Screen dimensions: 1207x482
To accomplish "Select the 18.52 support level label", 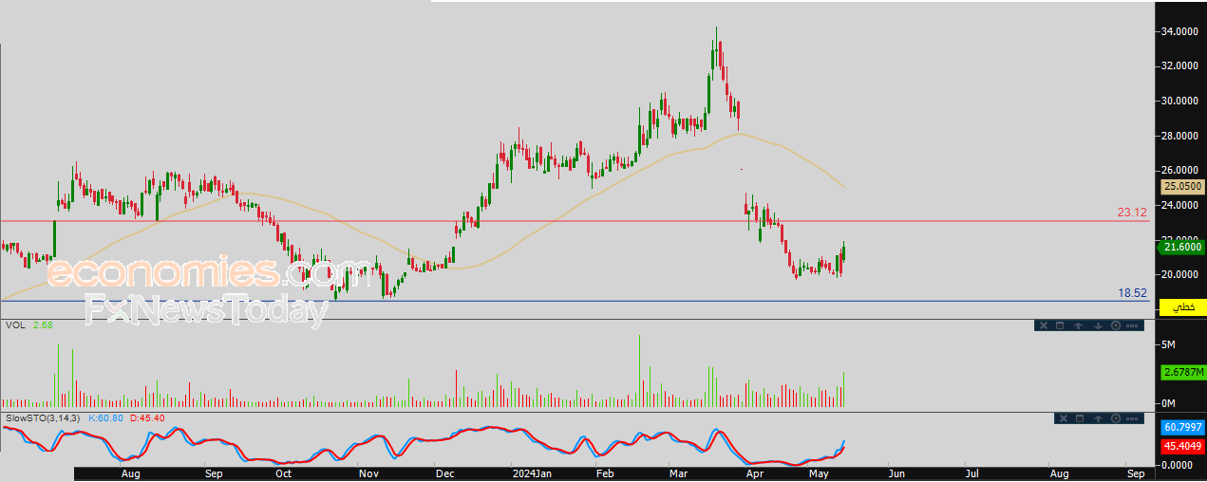I will click(x=1132, y=294).
